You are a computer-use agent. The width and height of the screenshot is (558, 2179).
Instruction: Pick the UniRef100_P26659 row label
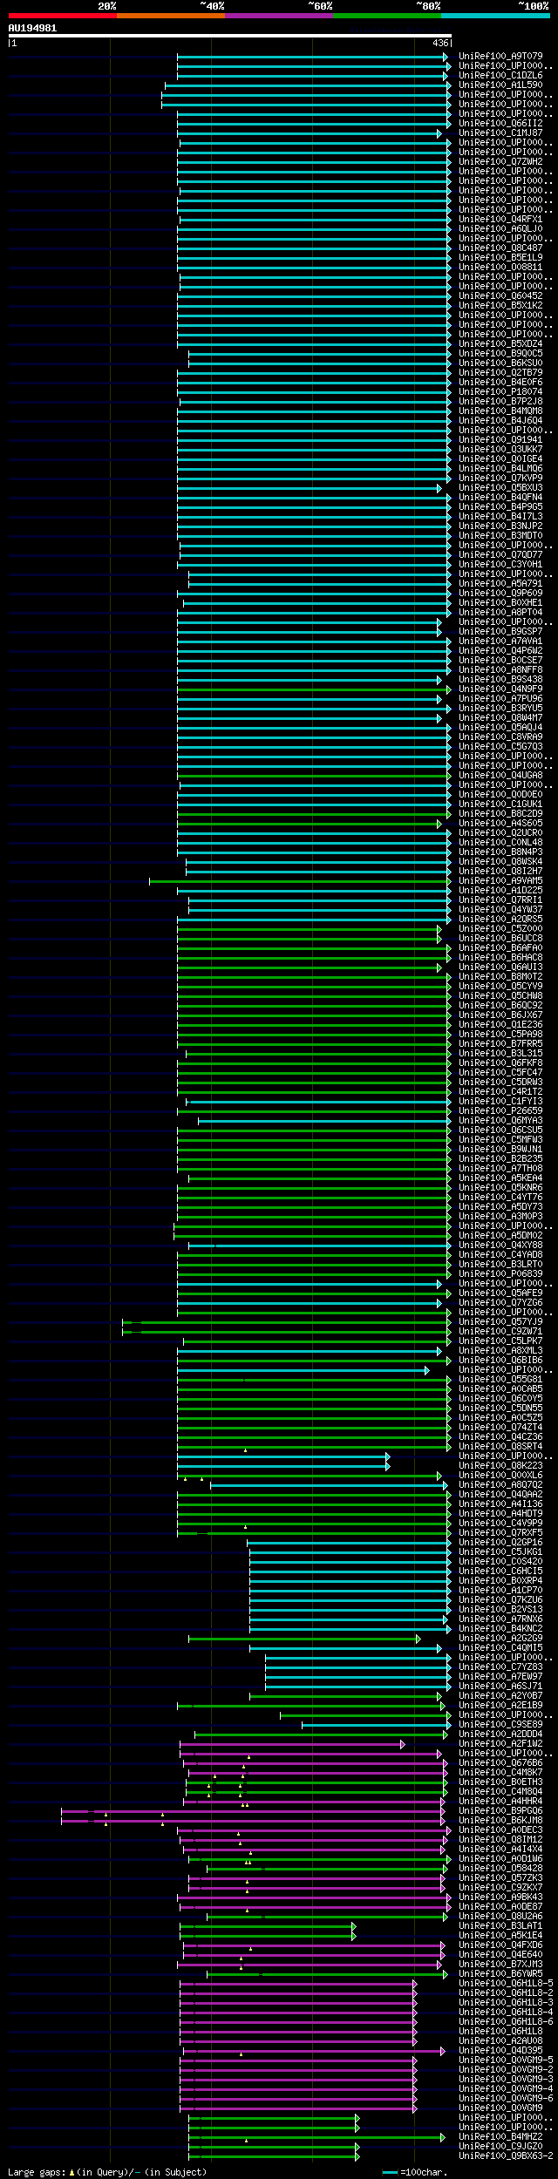(500, 1111)
